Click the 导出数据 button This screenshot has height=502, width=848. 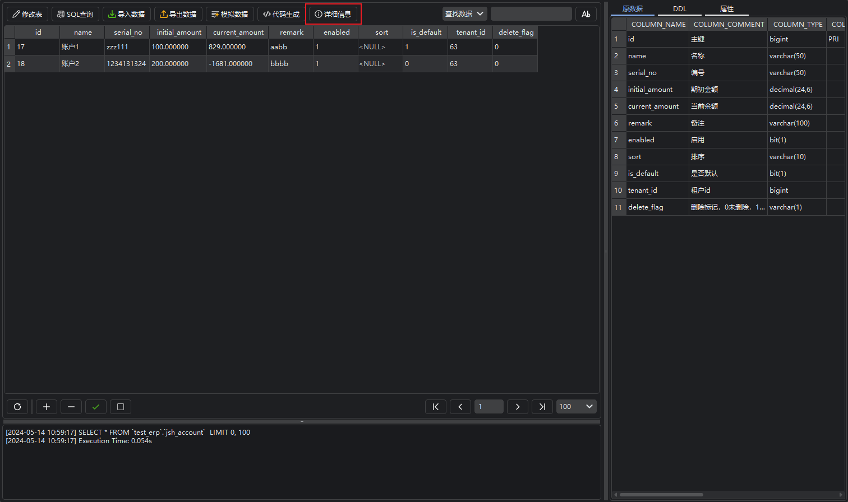(178, 14)
